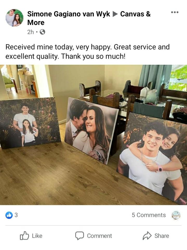
Task: Tap the Like thumb icon
Action: click(24, 236)
